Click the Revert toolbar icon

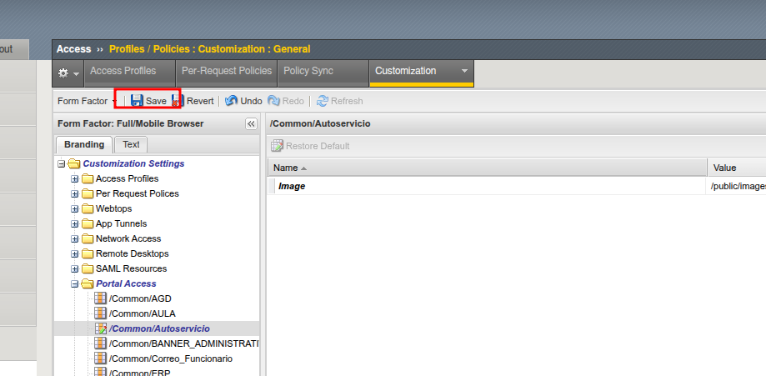tap(177, 101)
